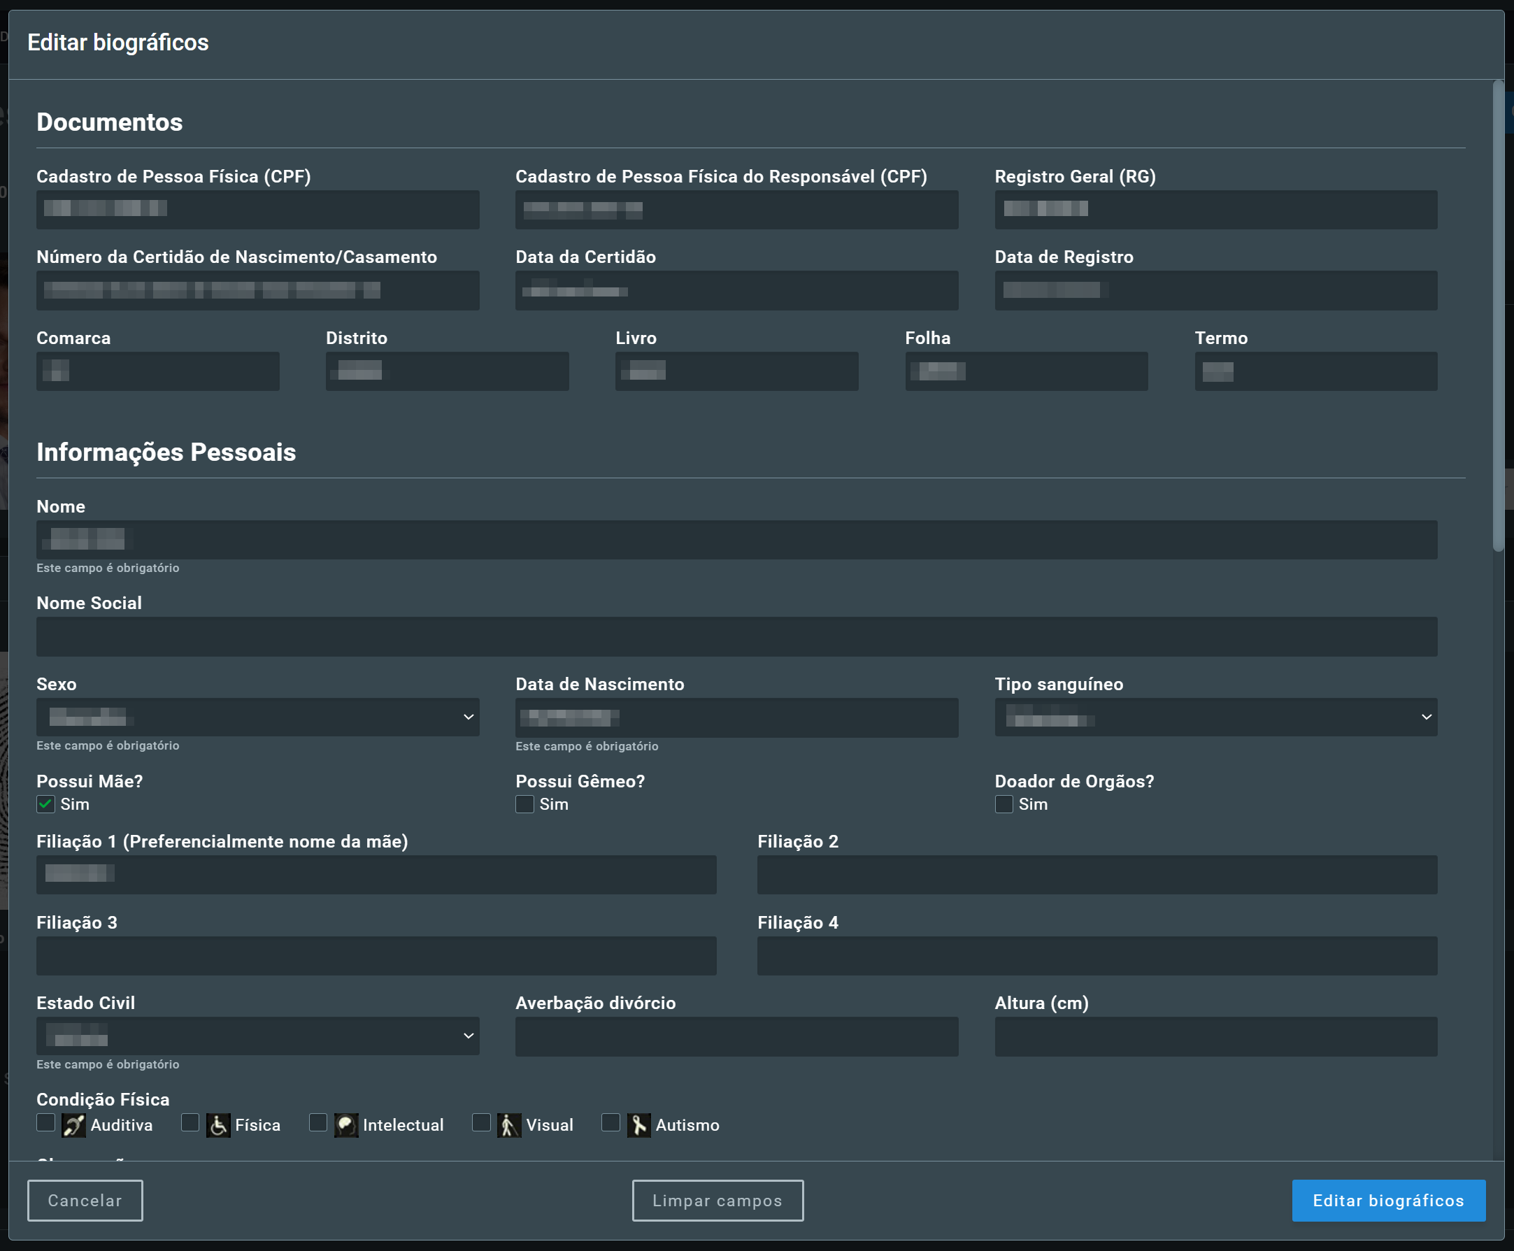Focus the Data de Registro field
The width and height of the screenshot is (1514, 1251).
pyautogui.click(x=1216, y=290)
